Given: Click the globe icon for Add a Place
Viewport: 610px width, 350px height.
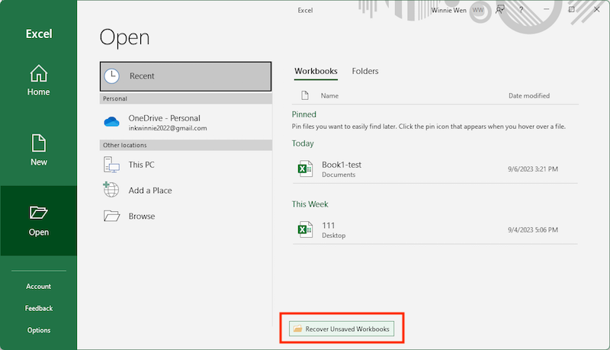Looking at the screenshot, I should coord(111,190).
